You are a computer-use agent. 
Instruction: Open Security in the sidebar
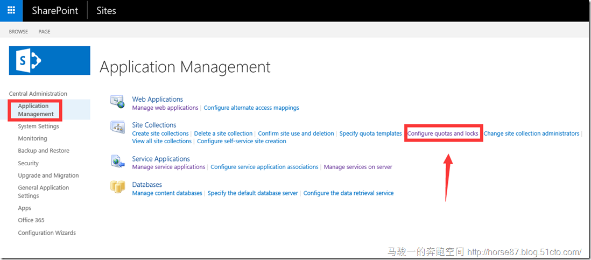click(x=29, y=163)
